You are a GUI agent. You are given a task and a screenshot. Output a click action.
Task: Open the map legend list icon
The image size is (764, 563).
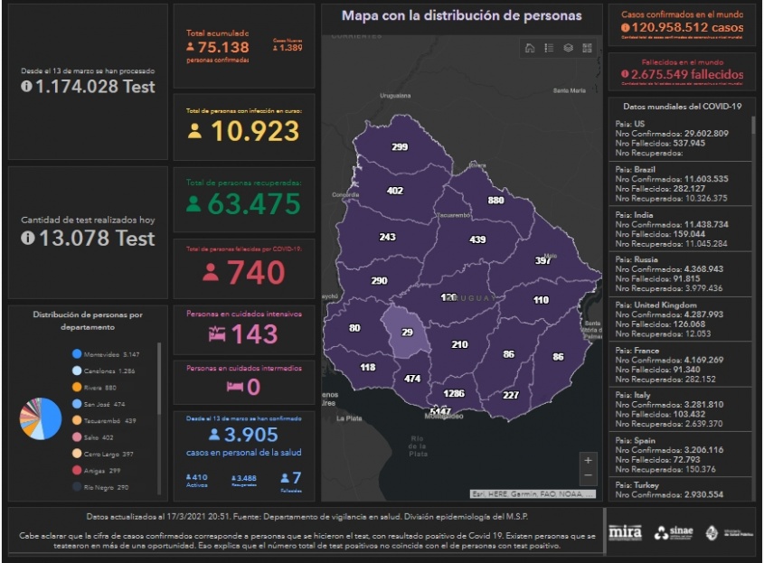(x=549, y=48)
